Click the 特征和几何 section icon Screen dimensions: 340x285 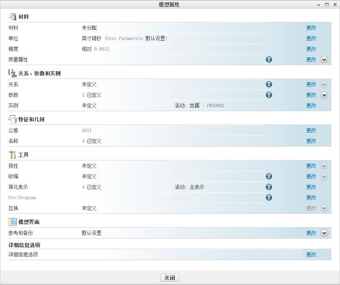point(12,119)
